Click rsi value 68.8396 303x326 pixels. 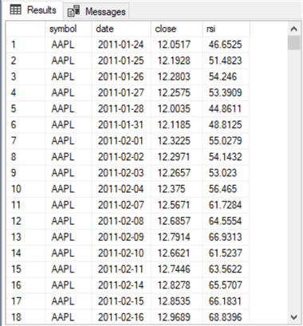tap(226, 317)
